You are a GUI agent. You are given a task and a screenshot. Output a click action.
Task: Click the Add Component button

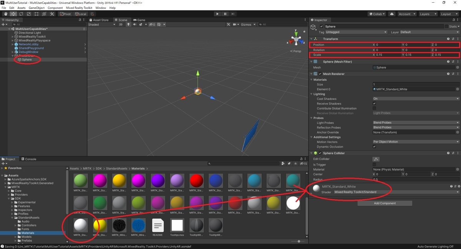385,203
